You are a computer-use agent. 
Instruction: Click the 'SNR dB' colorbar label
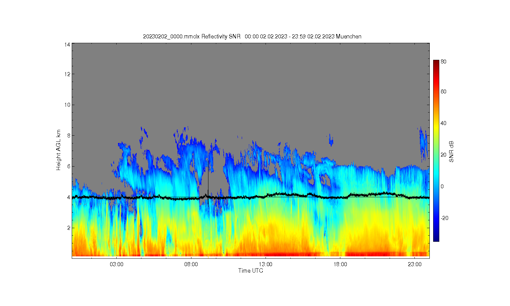452,151
